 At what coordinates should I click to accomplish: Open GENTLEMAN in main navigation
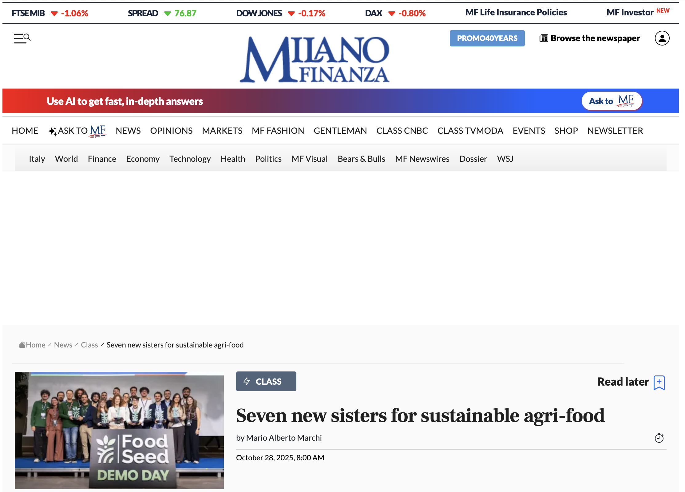(x=340, y=131)
